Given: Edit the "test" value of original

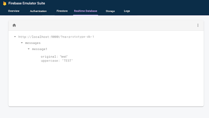Looking at the screenshot, I should (x=64, y=56).
